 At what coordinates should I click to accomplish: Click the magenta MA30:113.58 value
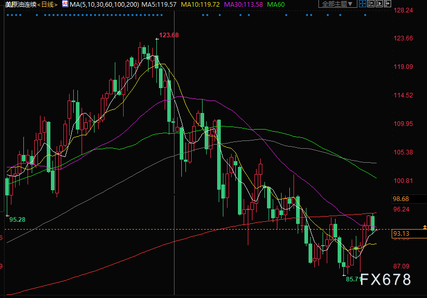(243, 5)
